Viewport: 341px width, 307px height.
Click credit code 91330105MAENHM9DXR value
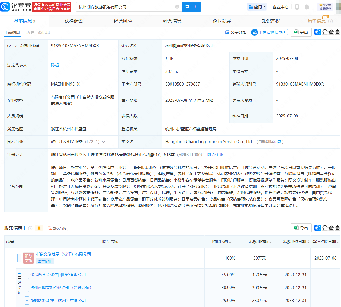pyautogui.click(x=75, y=46)
